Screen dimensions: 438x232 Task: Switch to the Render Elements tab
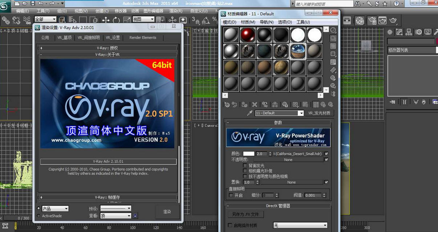point(143,37)
